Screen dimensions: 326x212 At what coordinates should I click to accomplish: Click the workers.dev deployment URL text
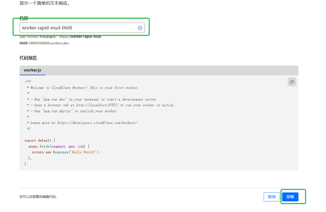61,40
